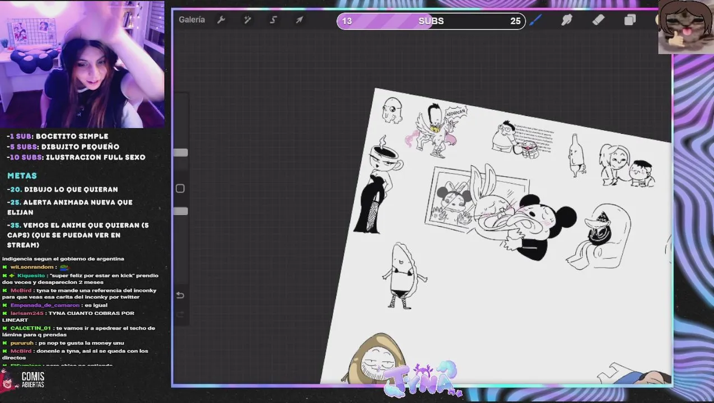Select the Smudge tool
Screen dimensions: 714x403
[x=567, y=20]
